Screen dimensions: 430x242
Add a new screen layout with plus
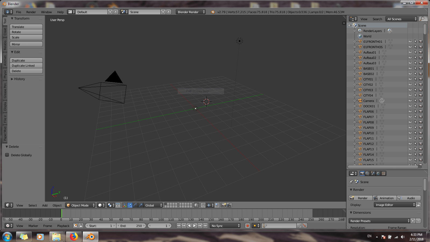[x=110, y=12]
